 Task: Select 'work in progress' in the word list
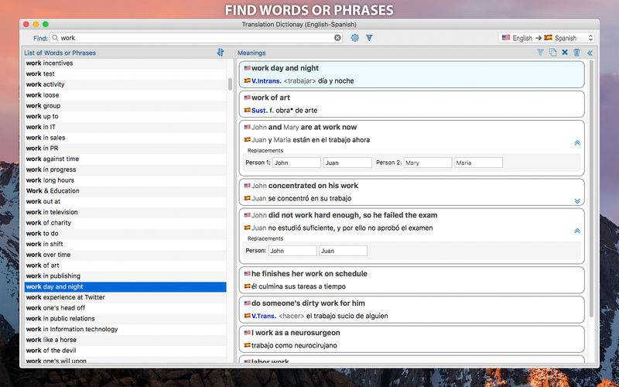click(124, 170)
